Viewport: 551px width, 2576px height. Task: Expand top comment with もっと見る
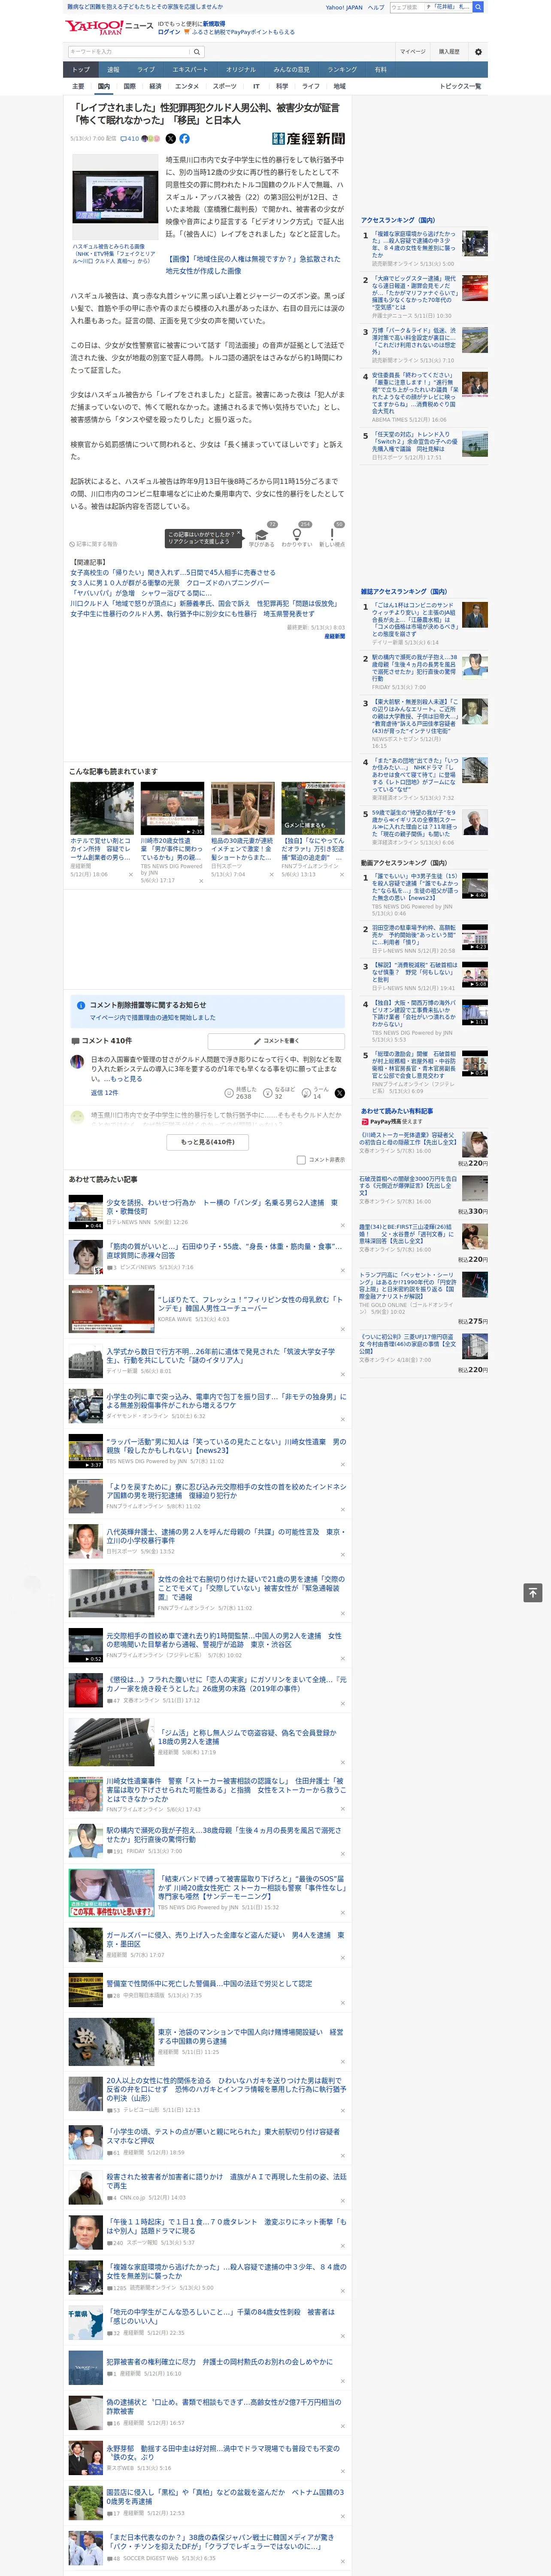pyautogui.click(x=126, y=1079)
